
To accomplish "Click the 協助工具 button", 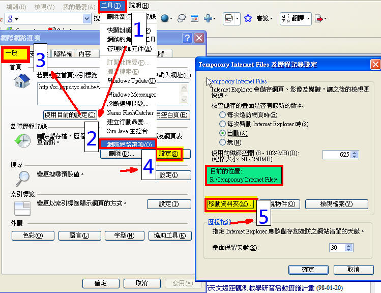I will tap(170, 236).
